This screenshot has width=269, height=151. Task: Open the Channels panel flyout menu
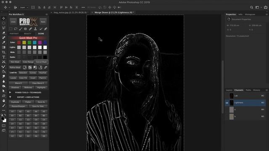266,90
